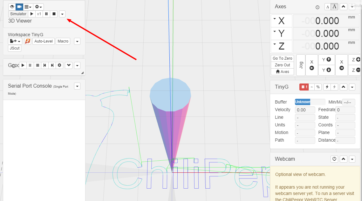
Task: Click the Auto-Level button
Action: [44, 41]
